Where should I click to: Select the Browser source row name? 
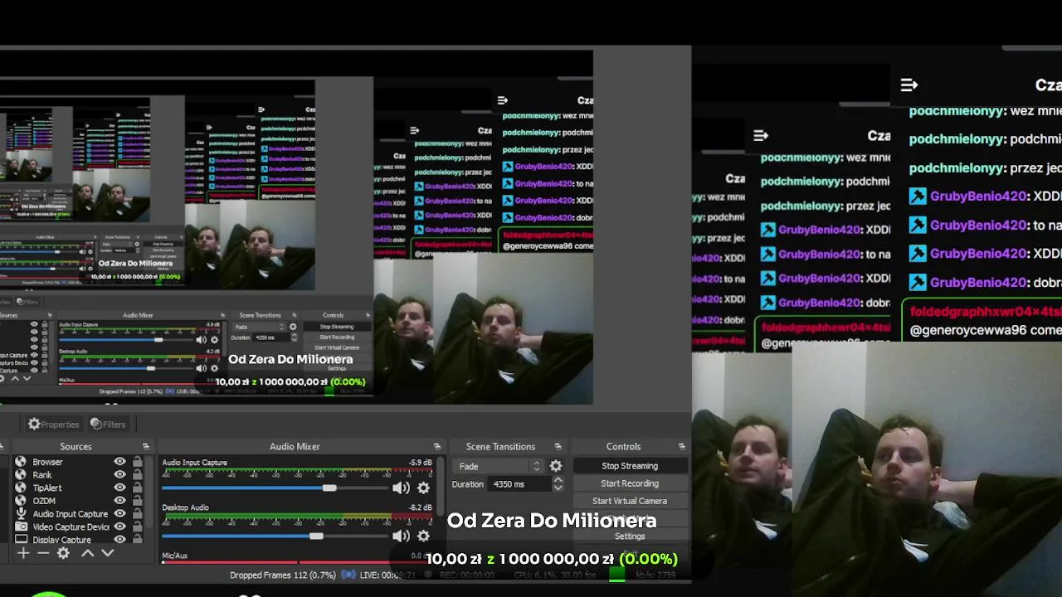[47, 462]
